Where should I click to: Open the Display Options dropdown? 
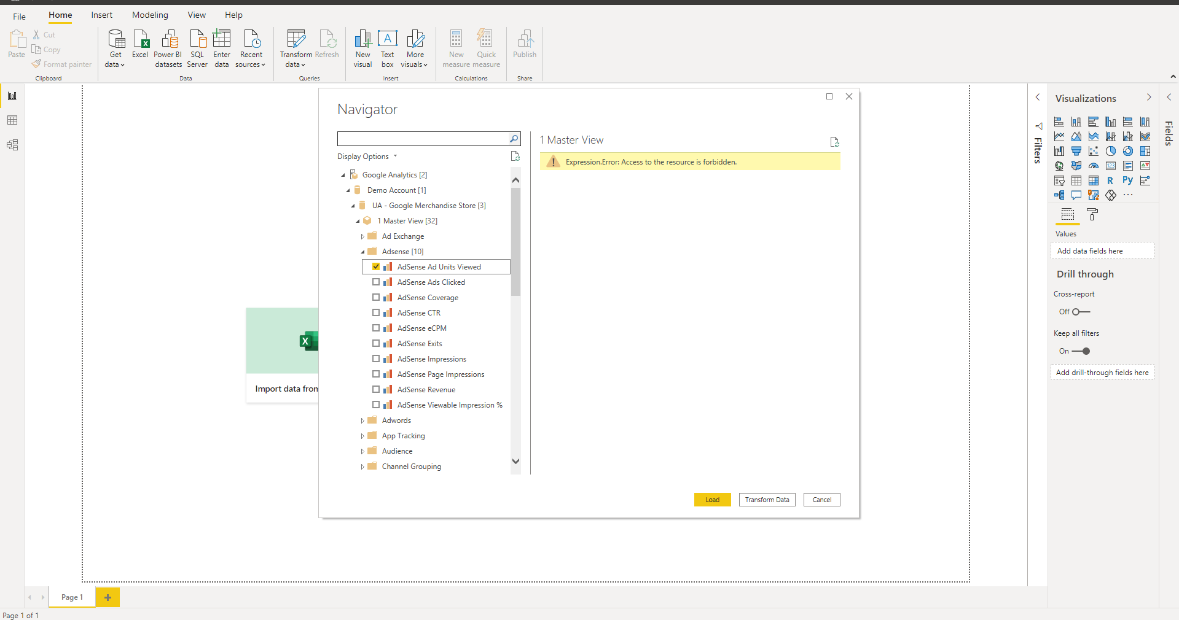(367, 157)
